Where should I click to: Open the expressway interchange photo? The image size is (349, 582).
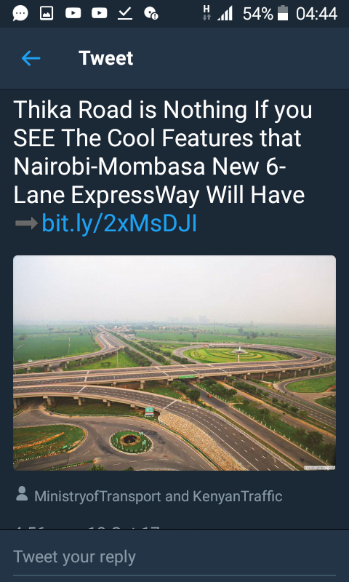pyautogui.click(x=174, y=362)
